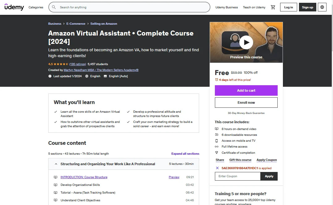Focus the Search for anything field
The image size is (333, 205).
[129, 7]
